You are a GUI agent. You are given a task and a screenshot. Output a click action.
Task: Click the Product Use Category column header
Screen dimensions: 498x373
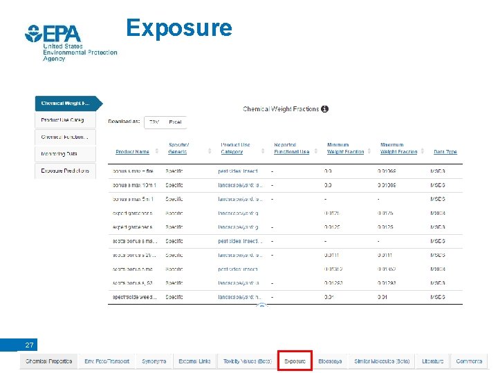235,148
